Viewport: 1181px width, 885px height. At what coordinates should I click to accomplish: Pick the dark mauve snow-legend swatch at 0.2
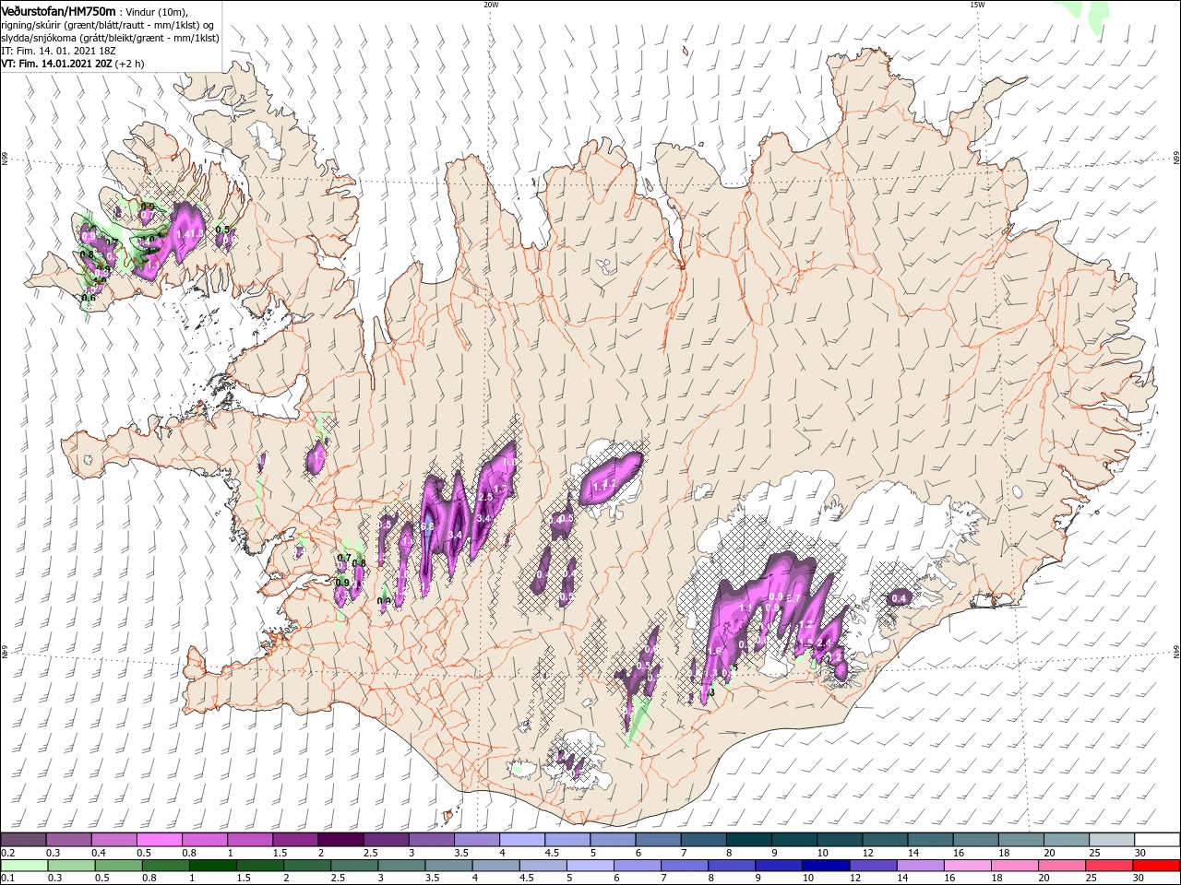23,840
